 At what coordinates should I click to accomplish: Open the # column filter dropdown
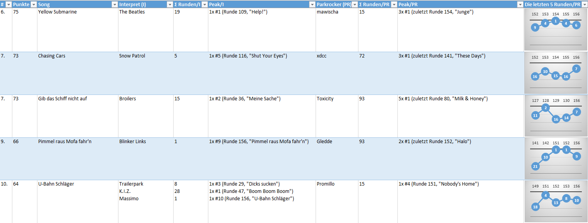pyautogui.click(x=8, y=4)
